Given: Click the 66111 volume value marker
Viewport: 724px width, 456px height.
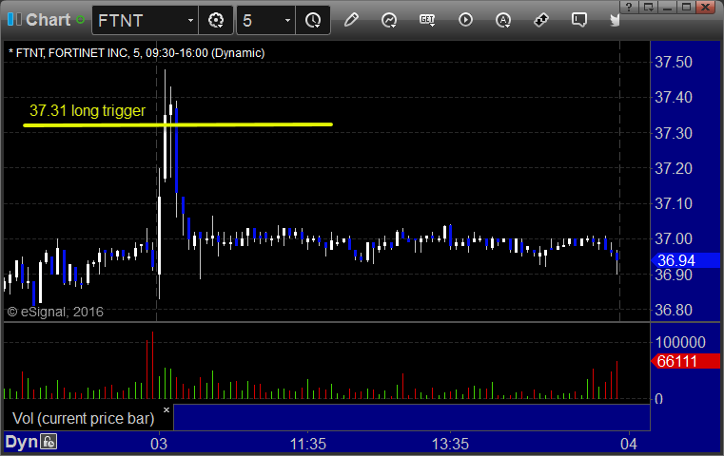Looking at the screenshot, I should (x=686, y=361).
